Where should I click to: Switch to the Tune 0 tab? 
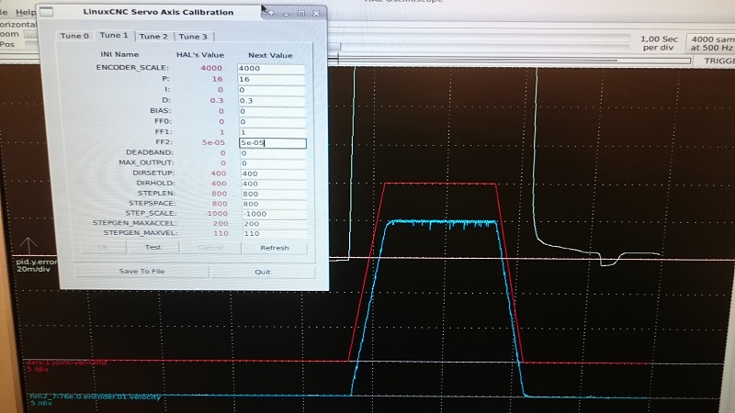coord(74,36)
